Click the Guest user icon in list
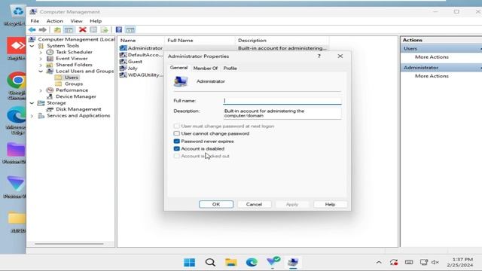 coord(124,62)
